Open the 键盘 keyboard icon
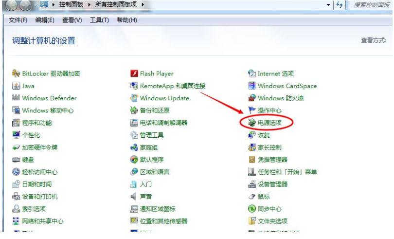 16,160
